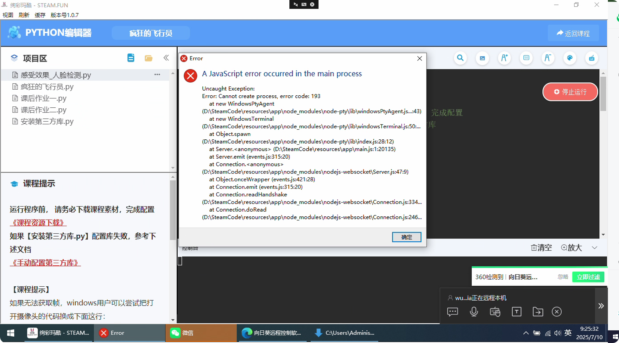The width and height of the screenshot is (619, 343).
Task: Click 确定 to dismiss the error dialog
Action: [406, 237]
